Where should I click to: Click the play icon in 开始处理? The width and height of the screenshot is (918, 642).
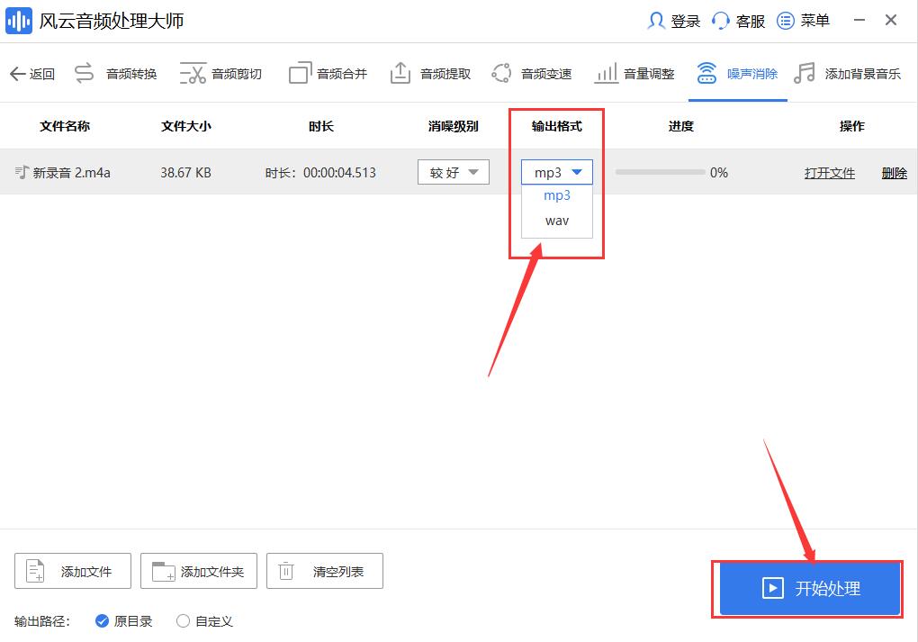[x=772, y=588]
